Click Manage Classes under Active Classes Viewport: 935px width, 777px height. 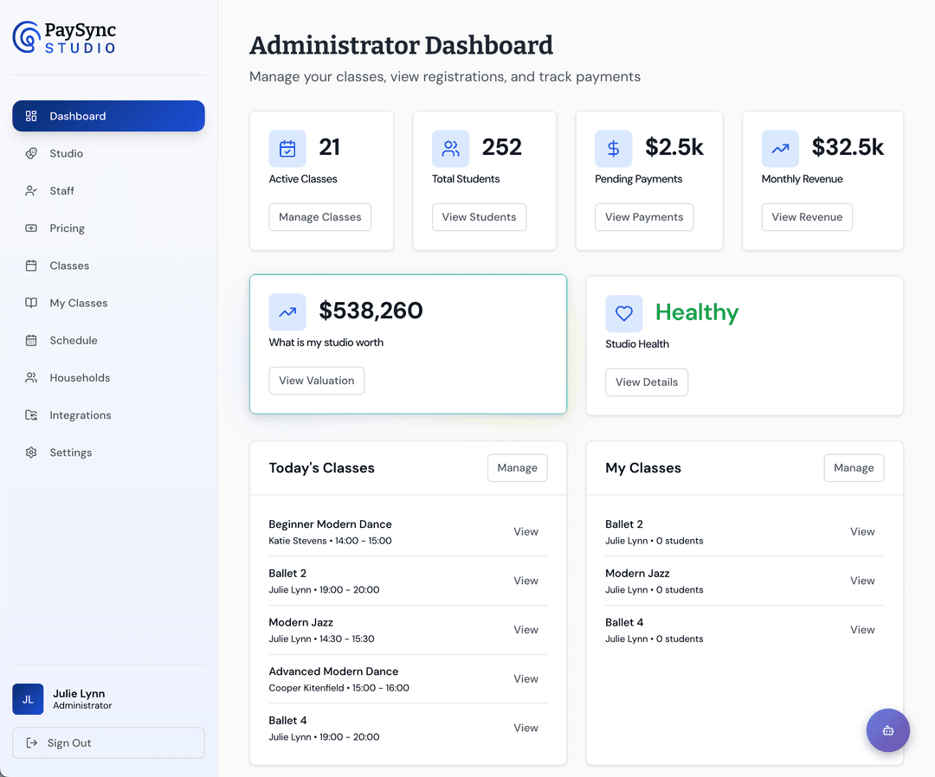(319, 217)
